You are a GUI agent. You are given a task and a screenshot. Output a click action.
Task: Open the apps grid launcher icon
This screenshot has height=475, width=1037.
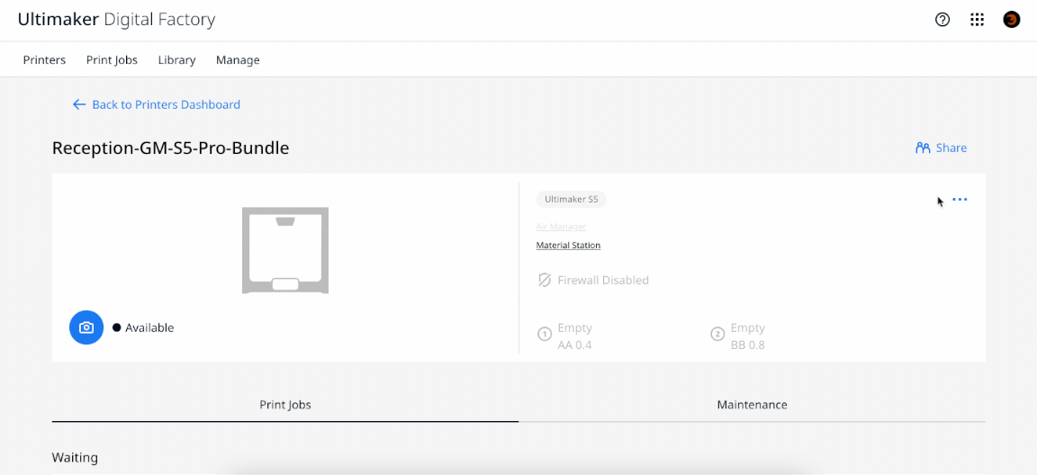pos(977,20)
